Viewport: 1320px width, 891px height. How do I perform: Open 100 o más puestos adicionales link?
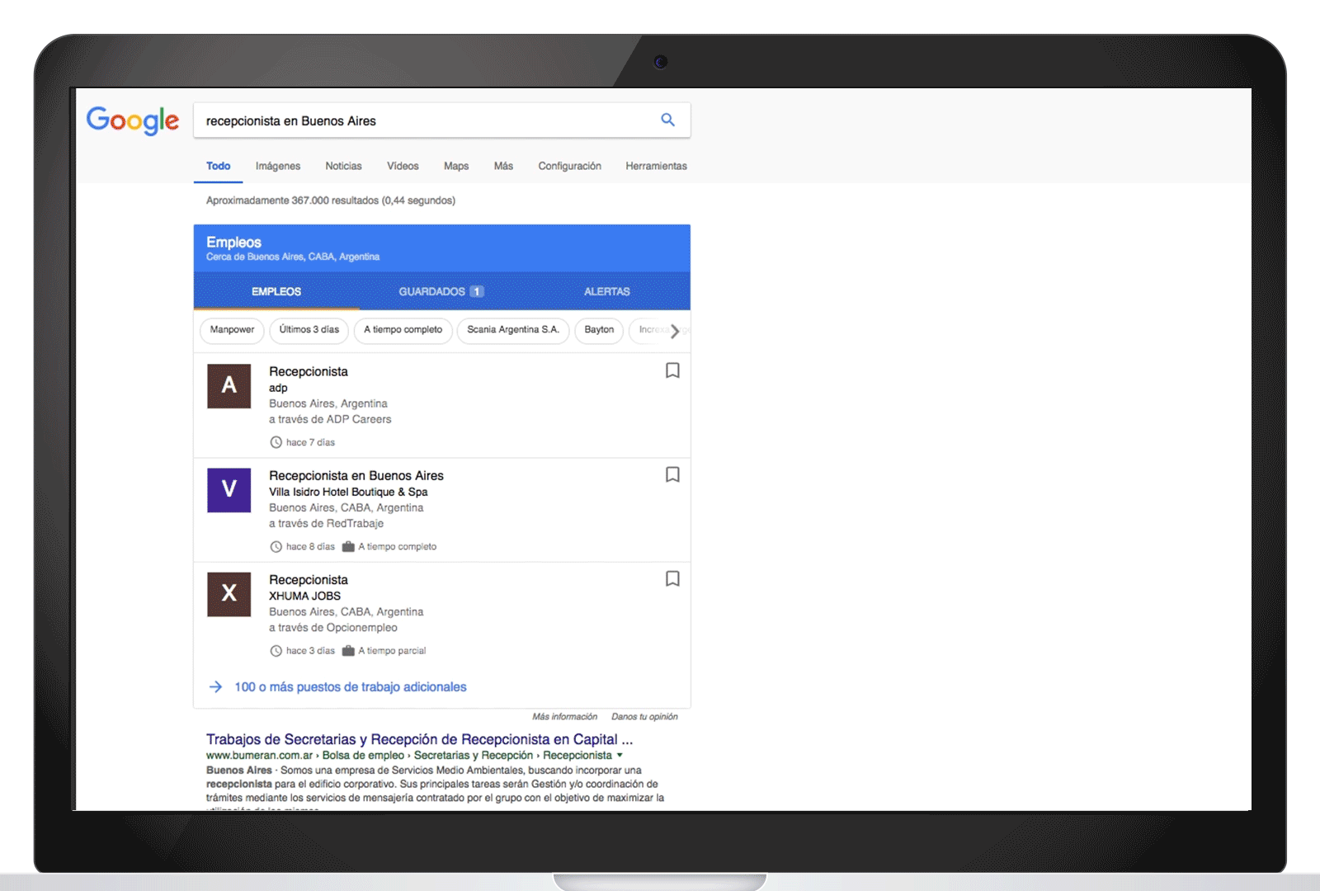pos(351,686)
